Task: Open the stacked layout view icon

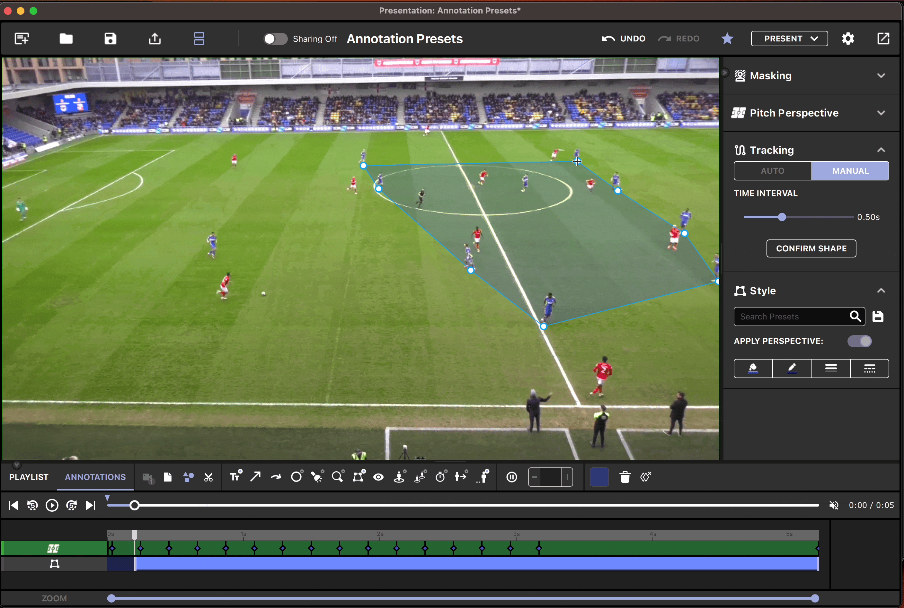Action: point(199,39)
